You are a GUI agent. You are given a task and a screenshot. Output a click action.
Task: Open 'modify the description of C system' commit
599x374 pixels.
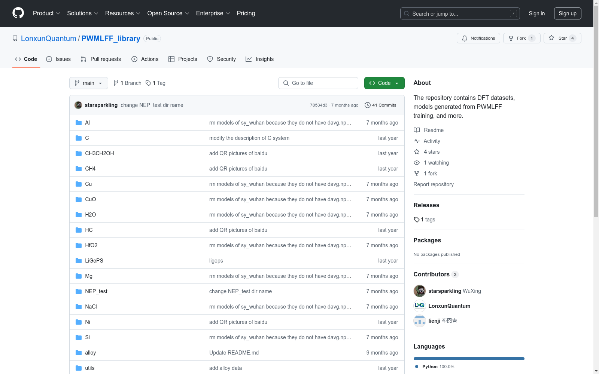coord(249,138)
